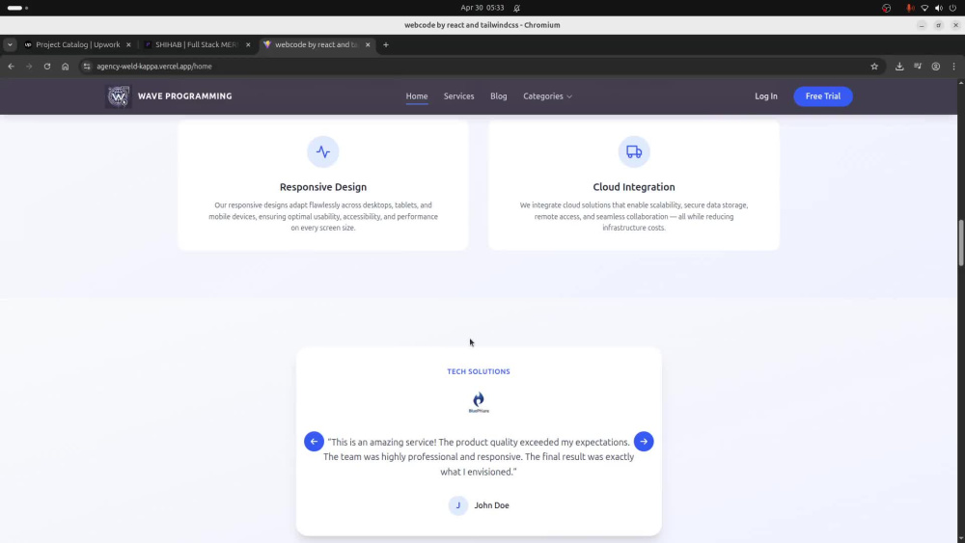Open the power icon in system tray
The image size is (965, 543).
[952, 8]
